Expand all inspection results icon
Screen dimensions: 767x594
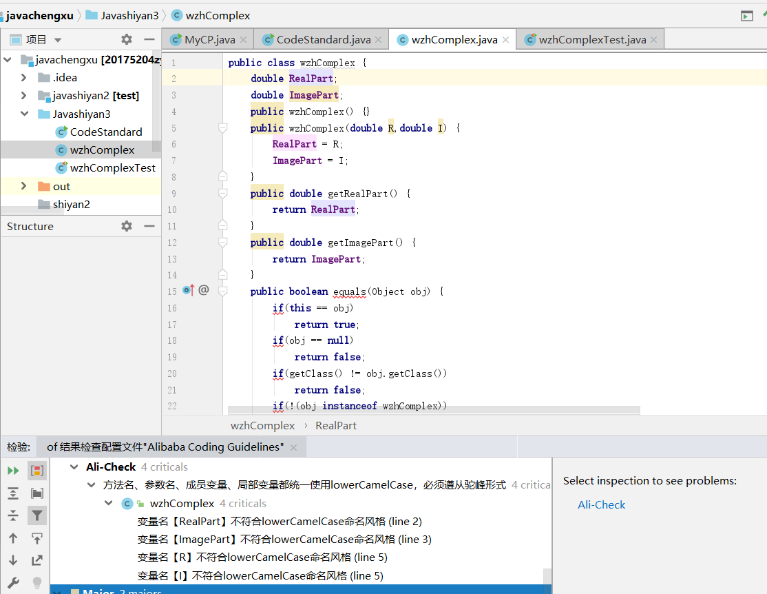point(13,493)
